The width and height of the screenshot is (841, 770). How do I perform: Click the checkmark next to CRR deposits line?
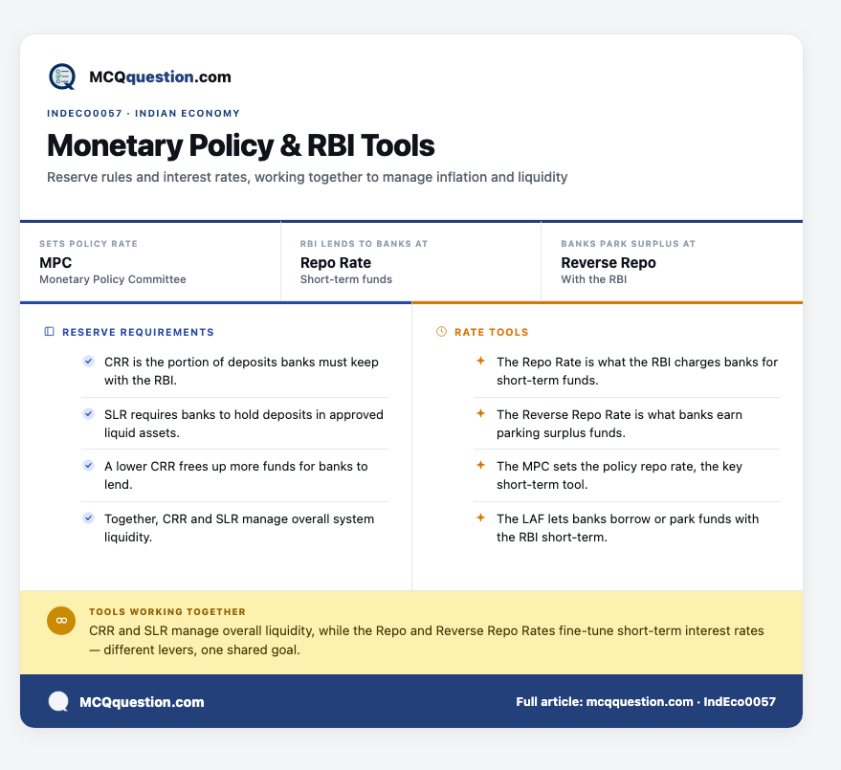pos(88,362)
